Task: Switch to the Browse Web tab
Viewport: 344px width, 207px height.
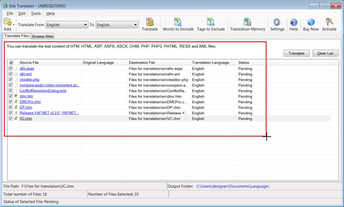Action: click(43, 36)
